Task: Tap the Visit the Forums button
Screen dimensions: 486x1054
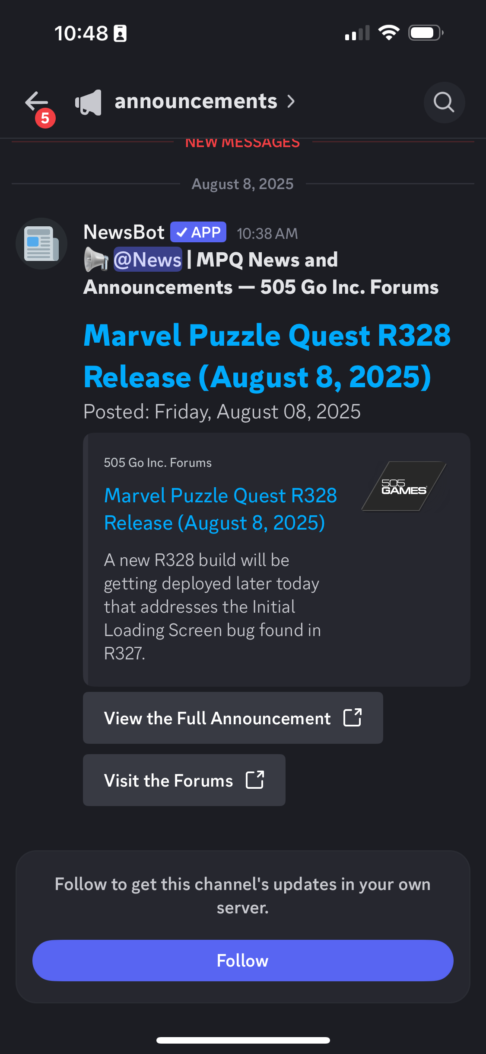Action: 184,780
